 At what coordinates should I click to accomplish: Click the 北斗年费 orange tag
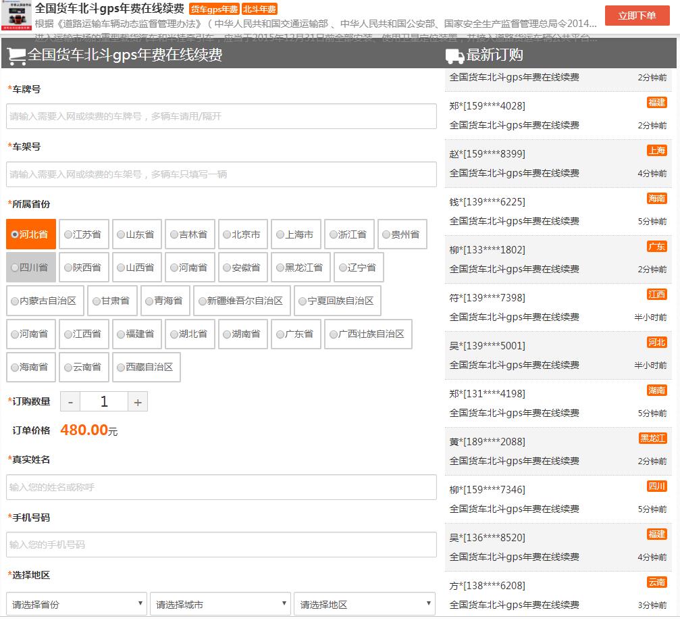(259, 9)
